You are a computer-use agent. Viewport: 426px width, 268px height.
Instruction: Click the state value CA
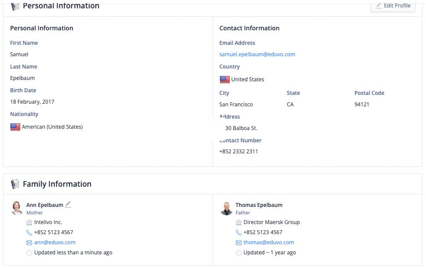click(x=290, y=105)
